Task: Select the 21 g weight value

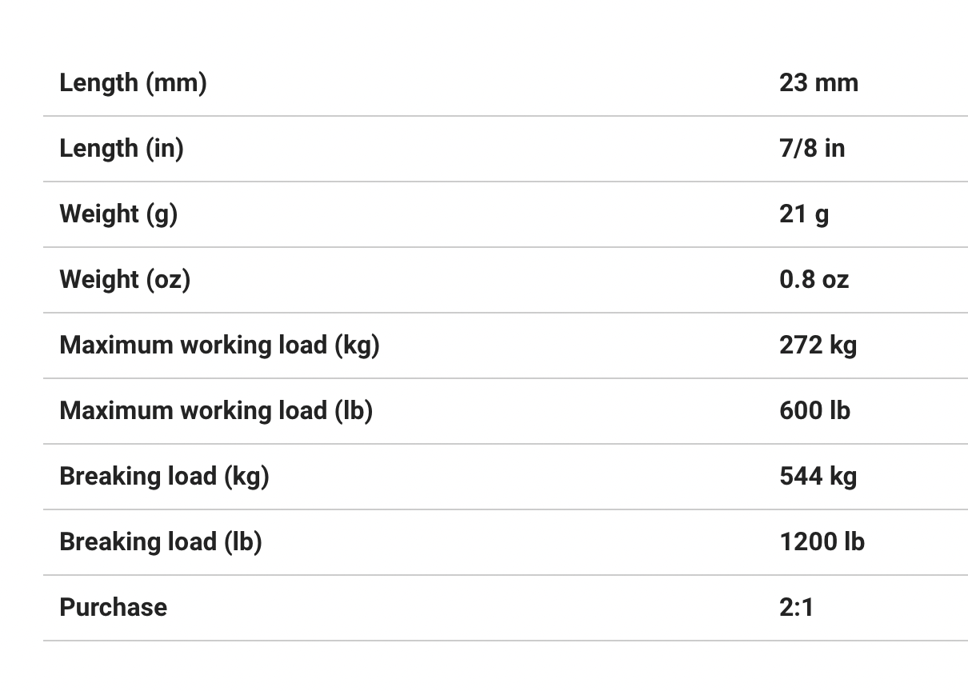Action: click(x=804, y=214)
